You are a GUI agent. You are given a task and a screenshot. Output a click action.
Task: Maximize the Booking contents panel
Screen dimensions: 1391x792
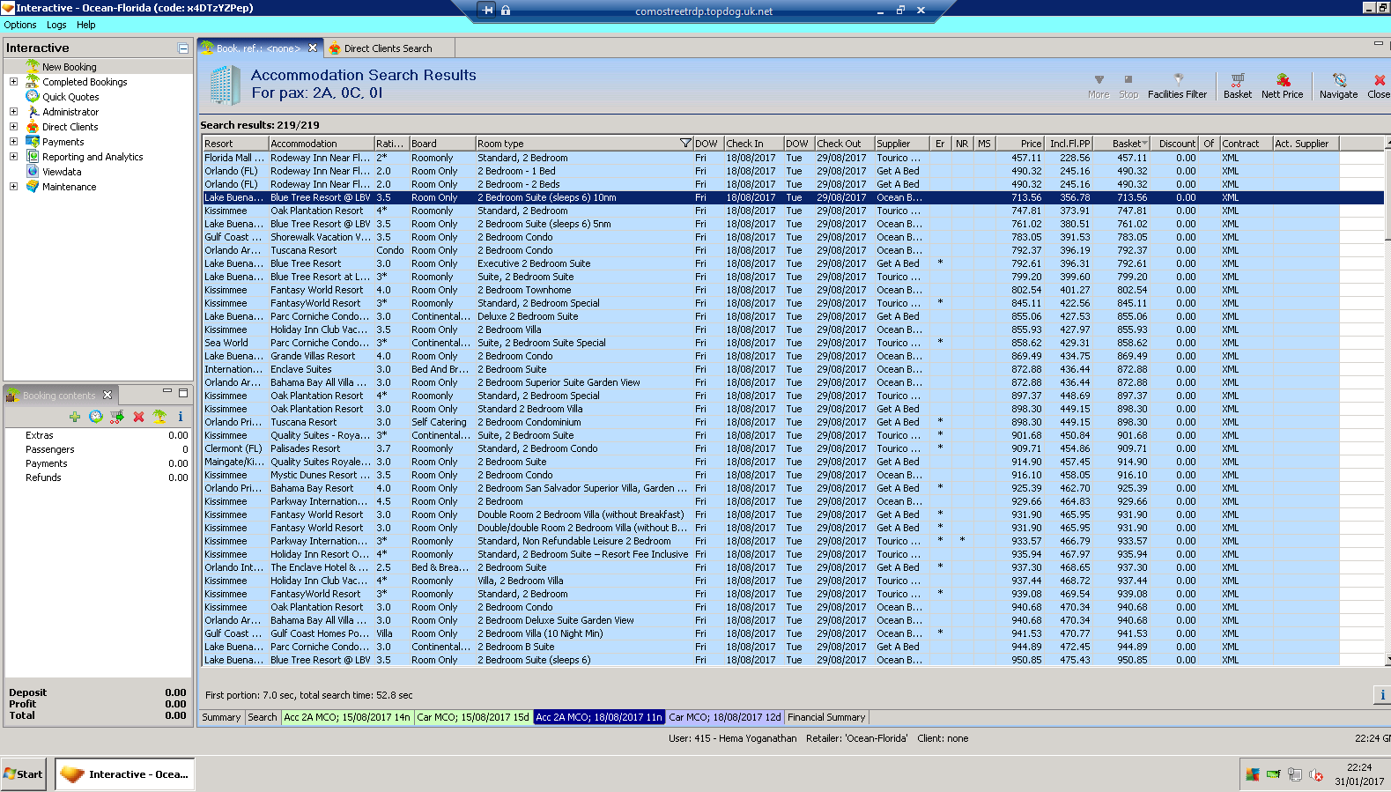[183, 393]
